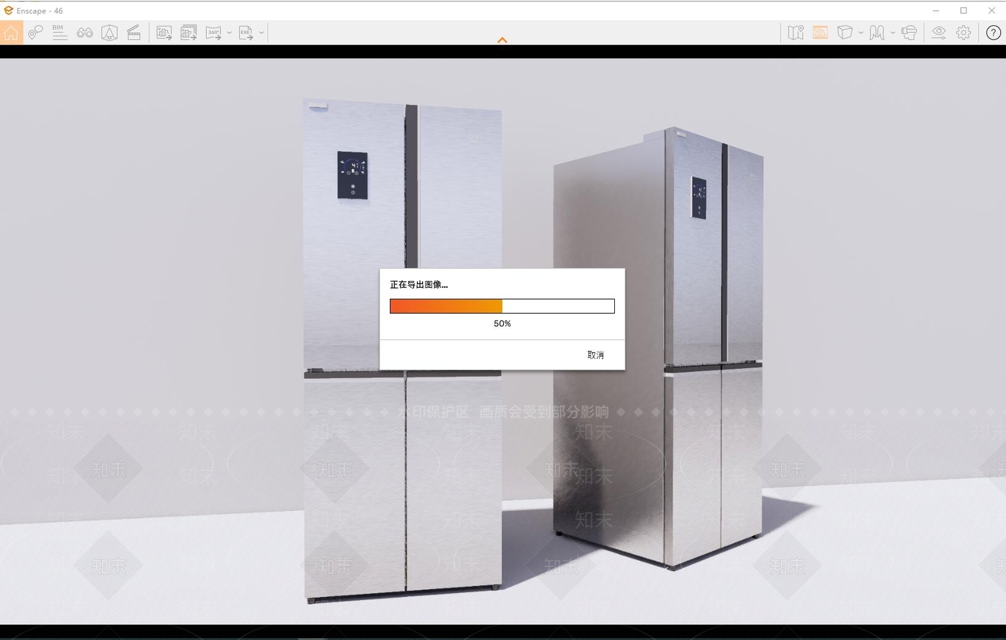Image resolution: width=1006 pixels, height=640 pixels.
Task: Click the orange export progress bar
Action: coord(502,306)
